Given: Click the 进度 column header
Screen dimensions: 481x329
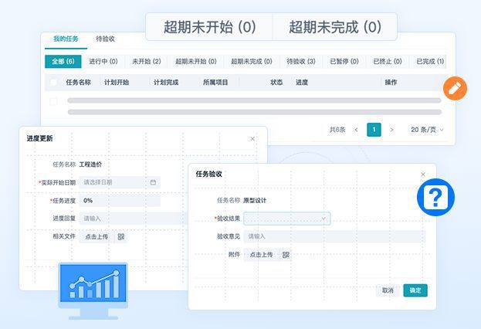Looking at the screenshot, I should pos(302,82).
